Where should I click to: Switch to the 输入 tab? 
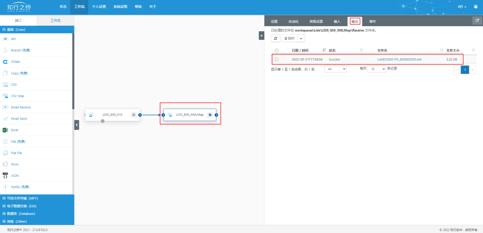click(337, 21)
